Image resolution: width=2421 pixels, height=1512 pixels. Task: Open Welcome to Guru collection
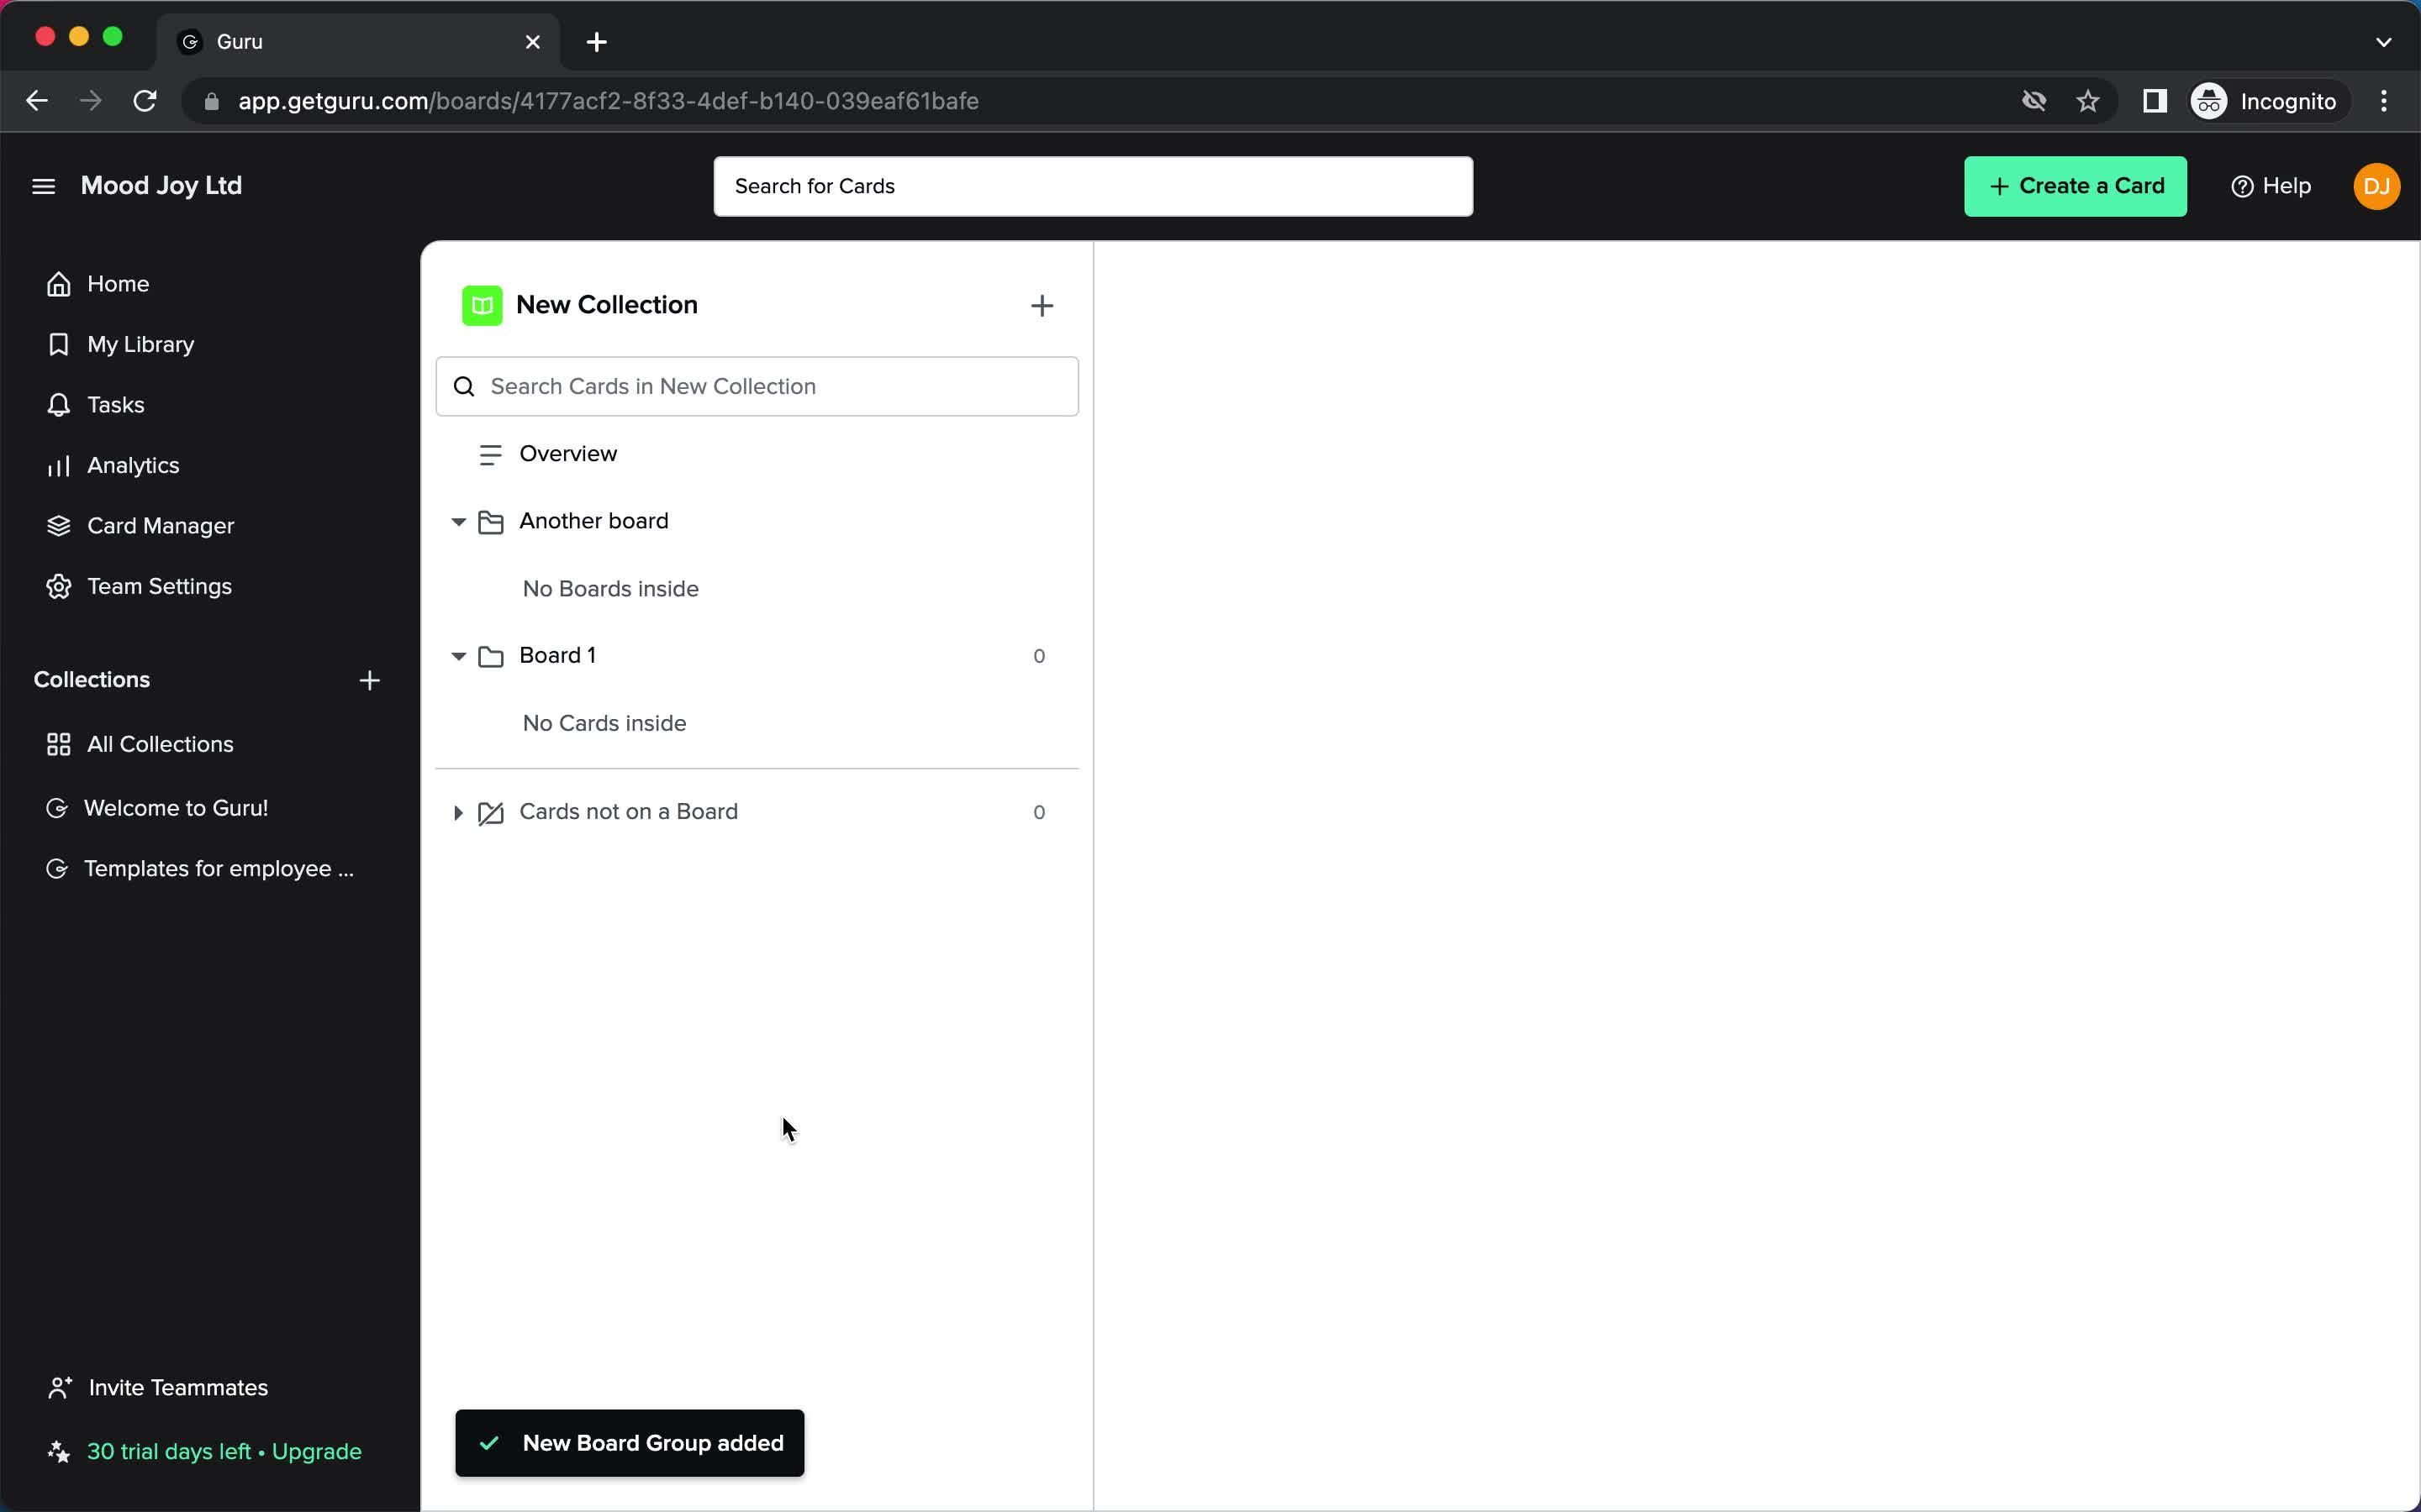click(174, 806)
